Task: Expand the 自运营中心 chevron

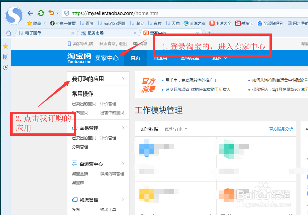Action: pos(123,164)
